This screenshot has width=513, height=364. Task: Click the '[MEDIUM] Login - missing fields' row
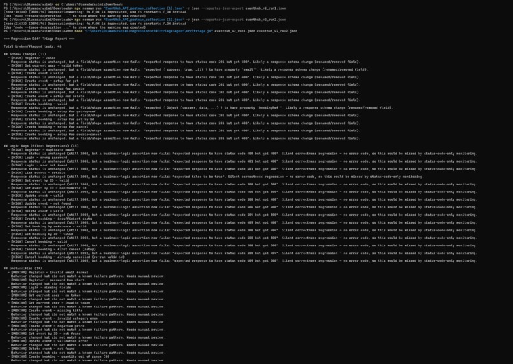coord(39,288)
